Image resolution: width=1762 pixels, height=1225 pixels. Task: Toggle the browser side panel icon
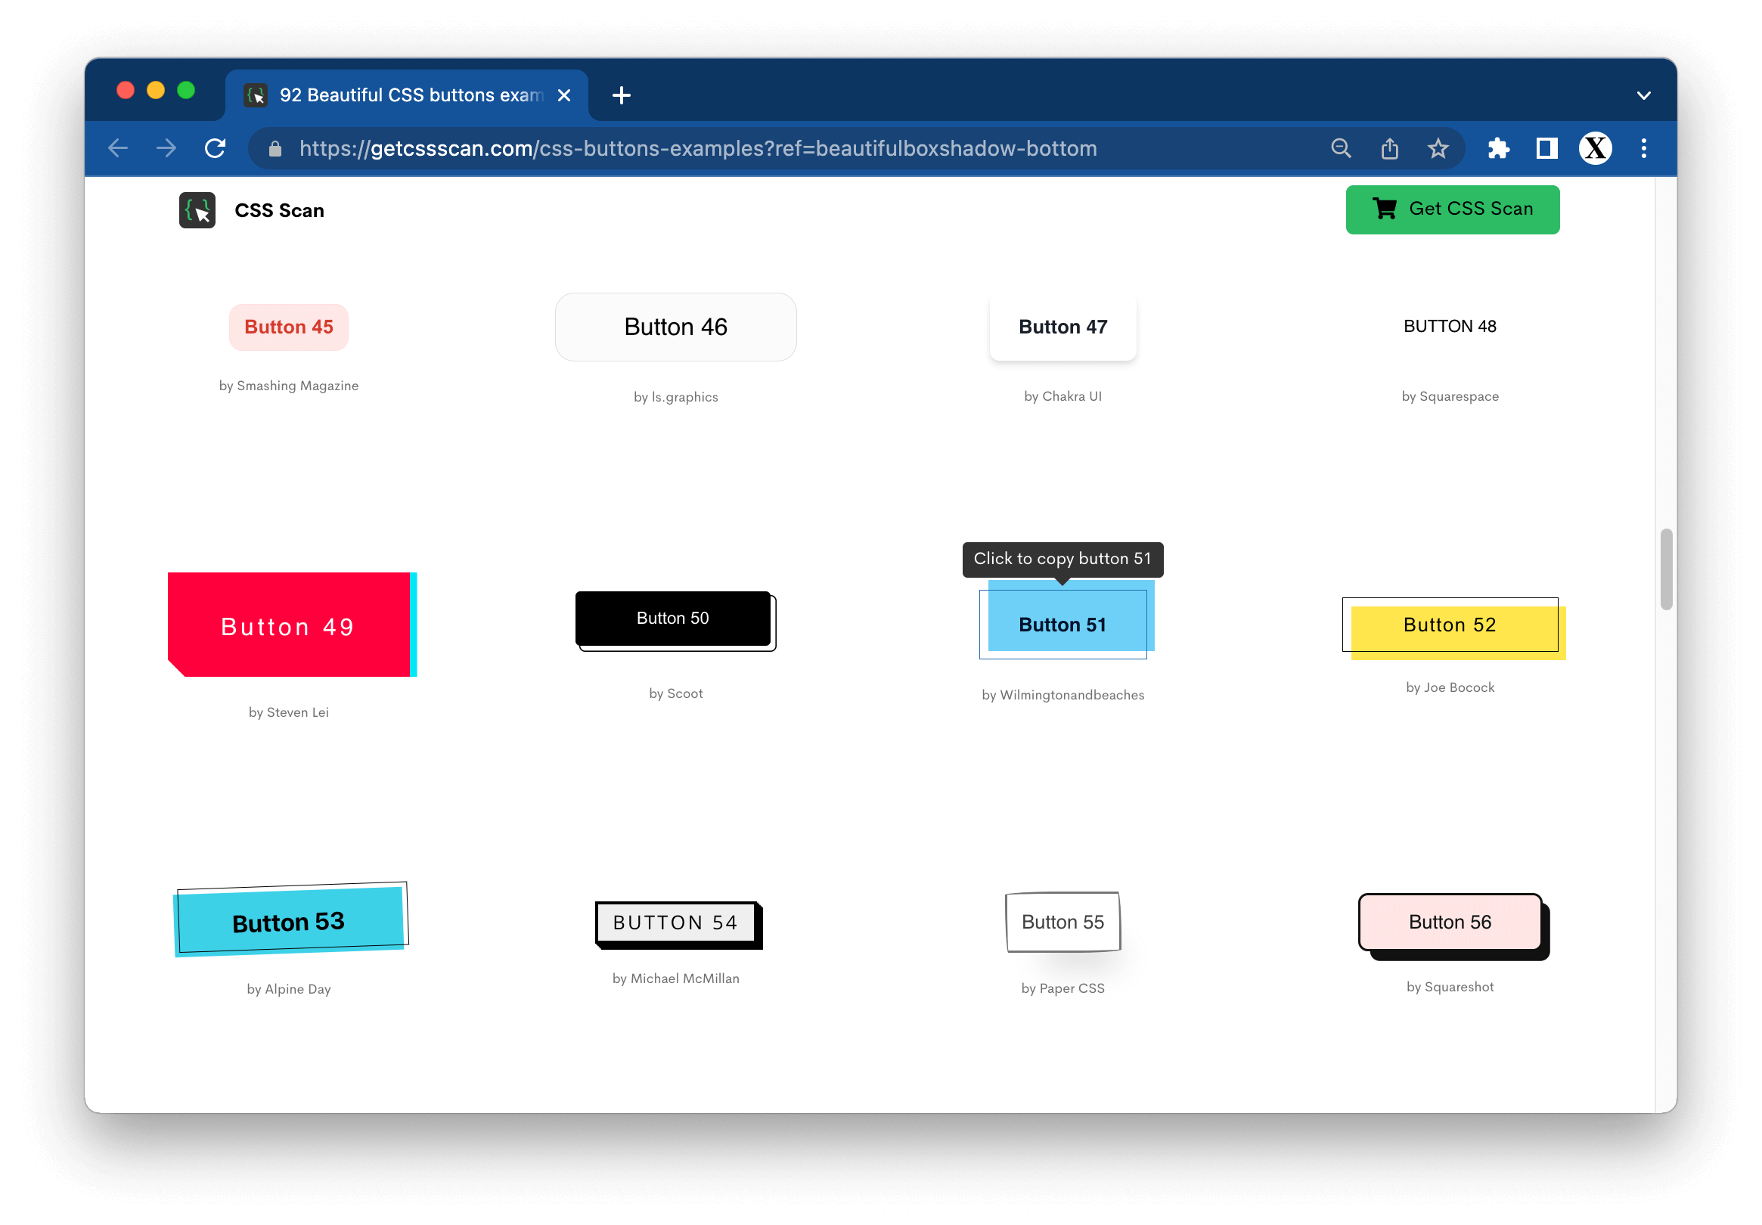pos(1546,148)
